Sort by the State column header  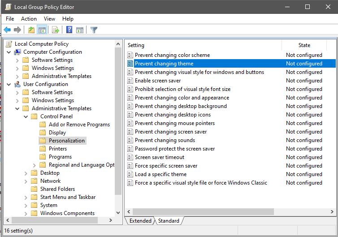(304, 45)
